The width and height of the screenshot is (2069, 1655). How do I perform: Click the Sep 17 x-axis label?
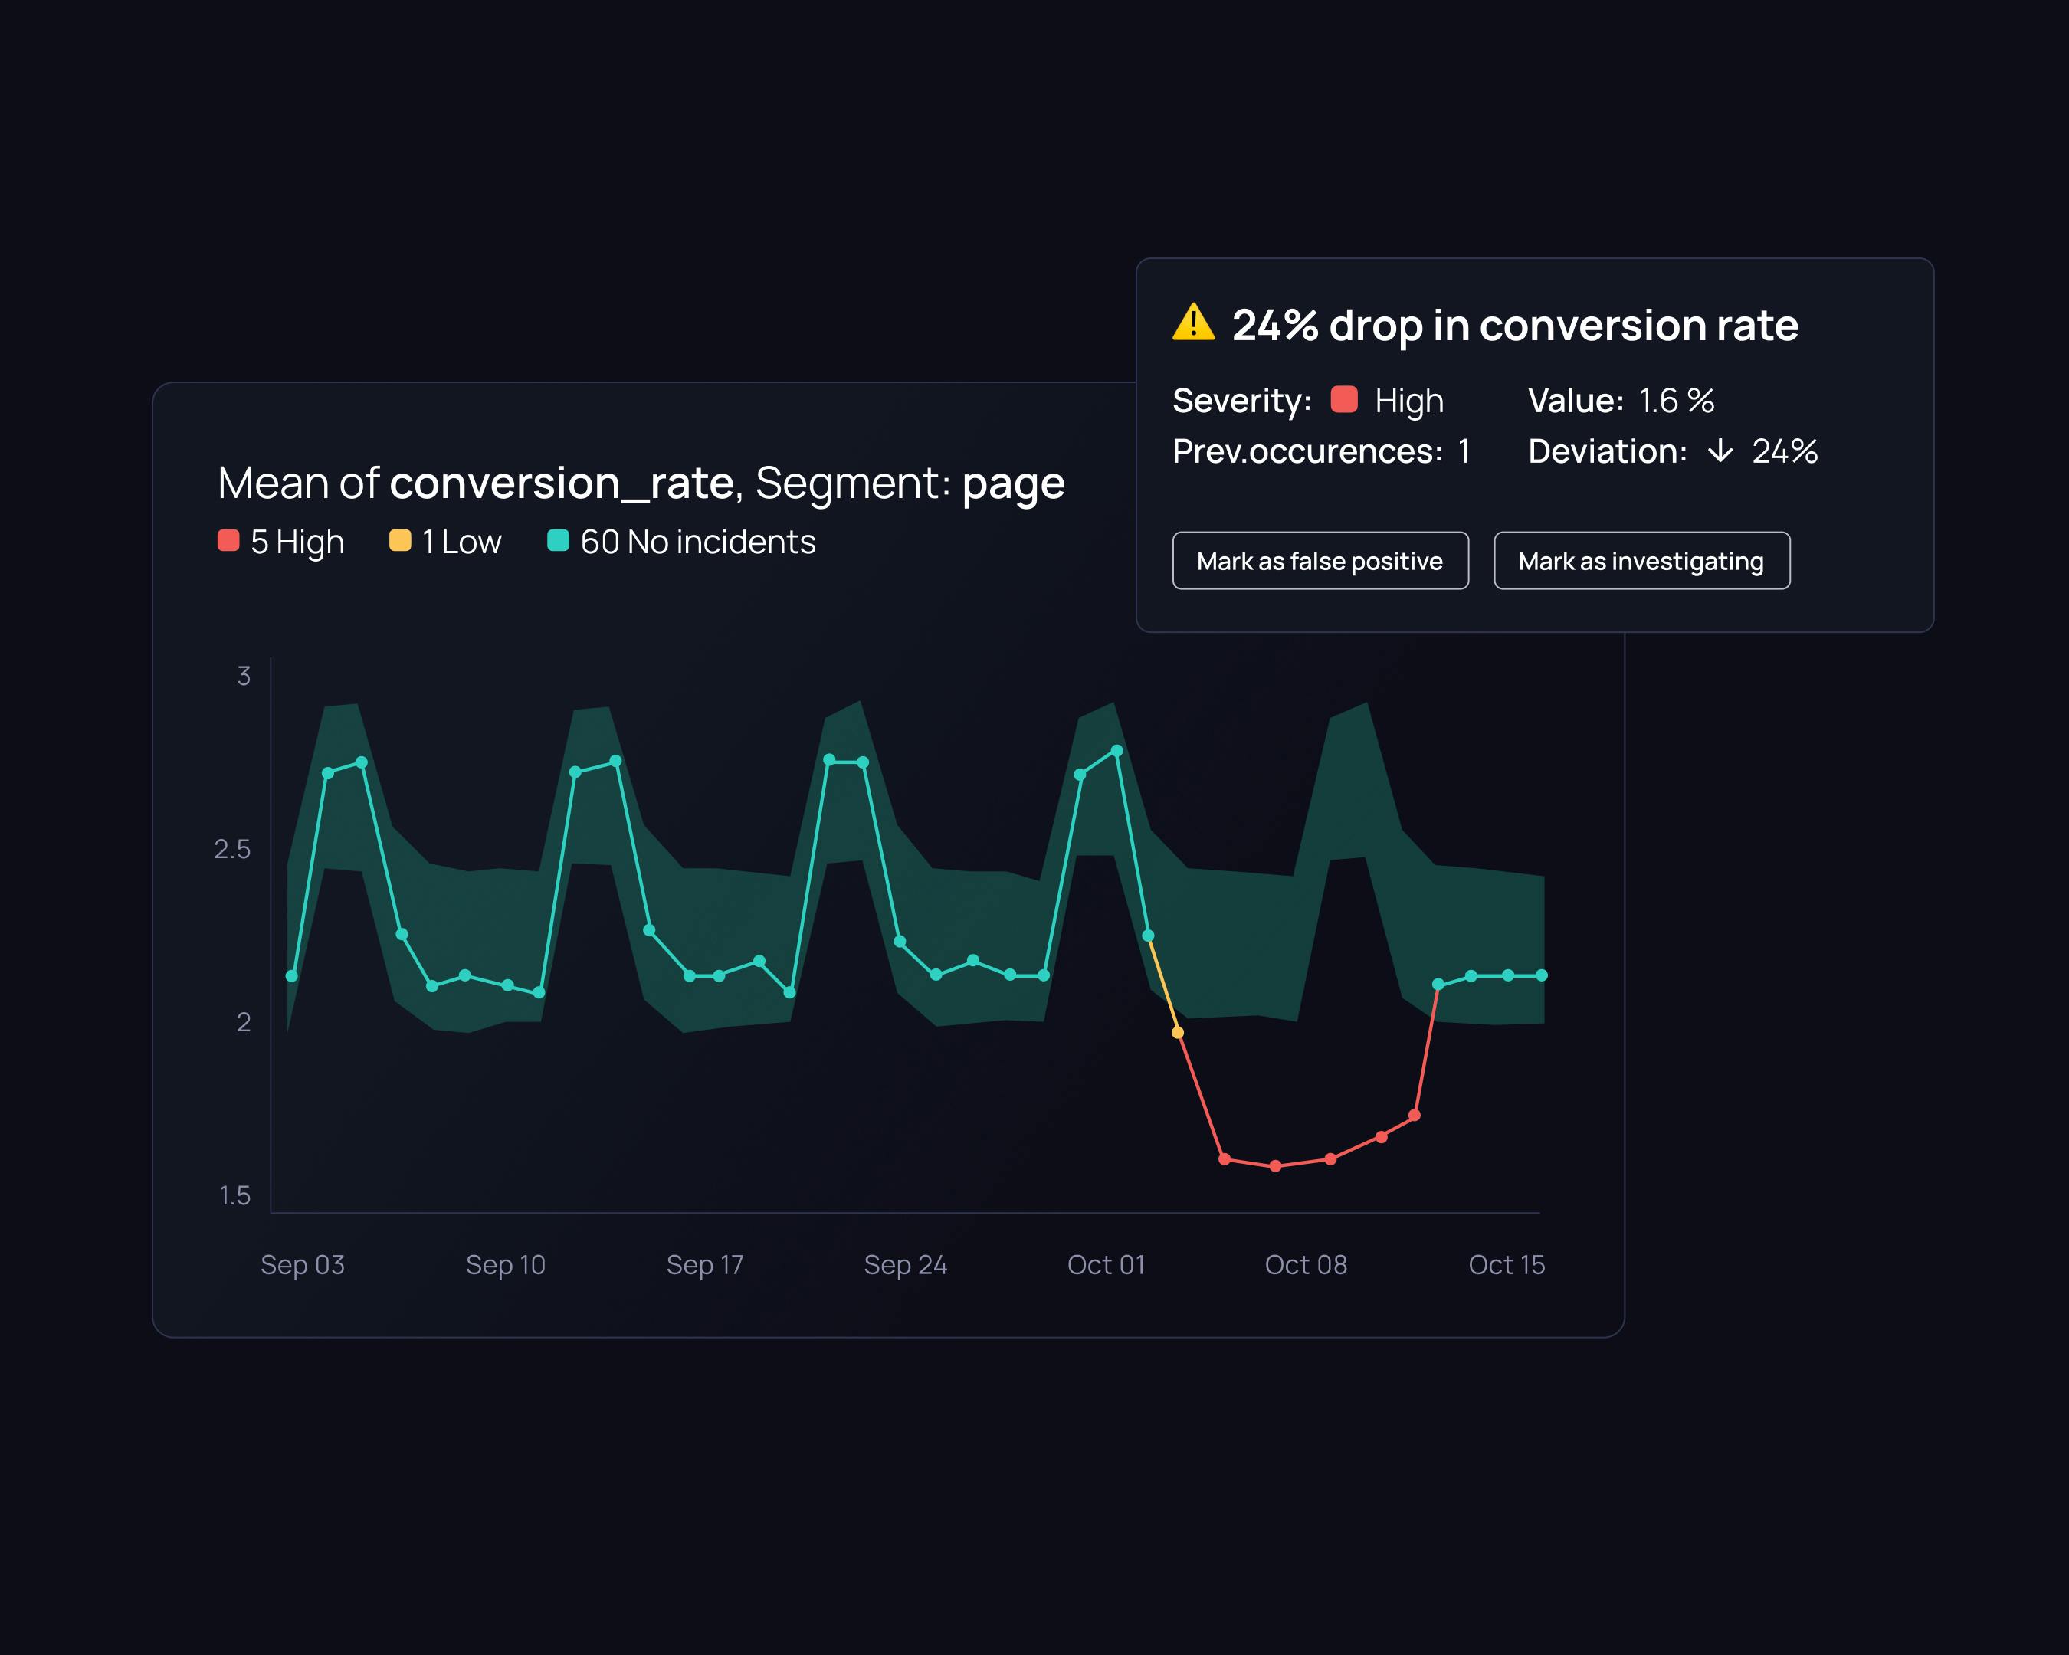pyautogui.click(x=704, y=1264)
